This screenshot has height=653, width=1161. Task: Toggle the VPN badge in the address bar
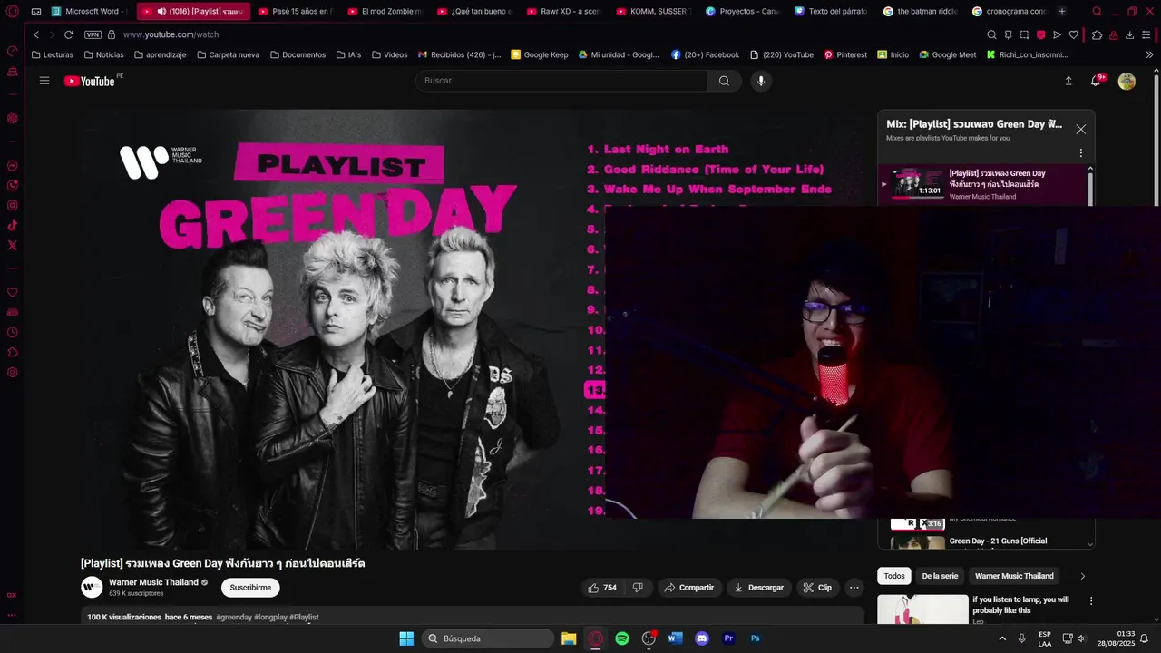93,34
